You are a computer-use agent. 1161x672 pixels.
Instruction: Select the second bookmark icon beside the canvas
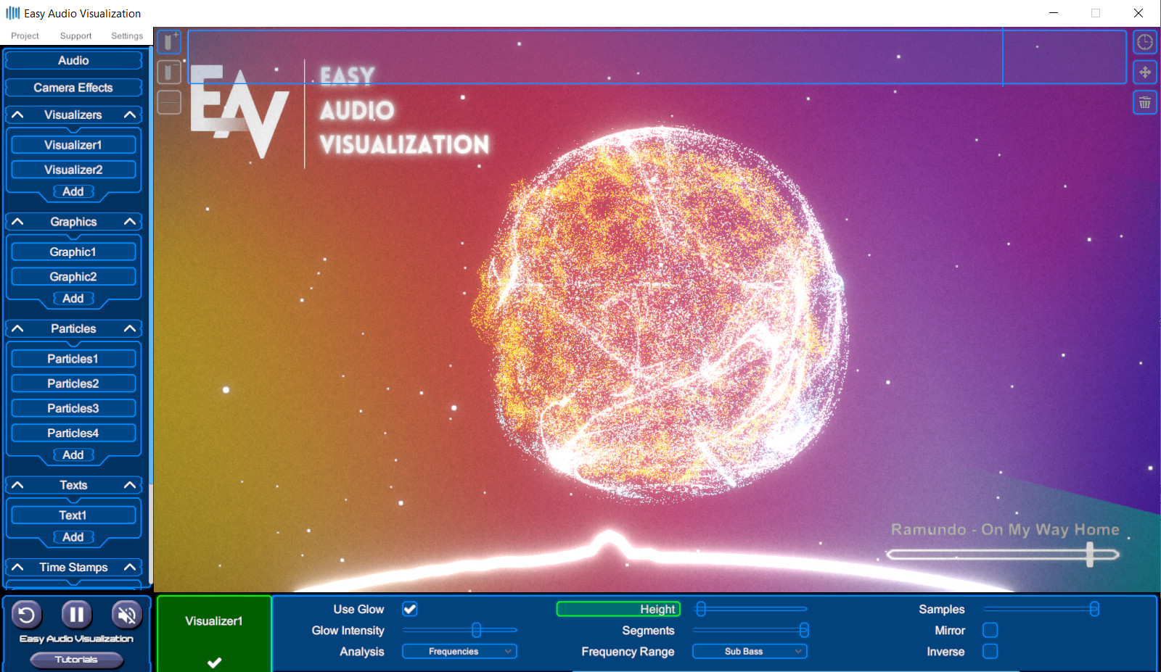[x=169, y=72]
